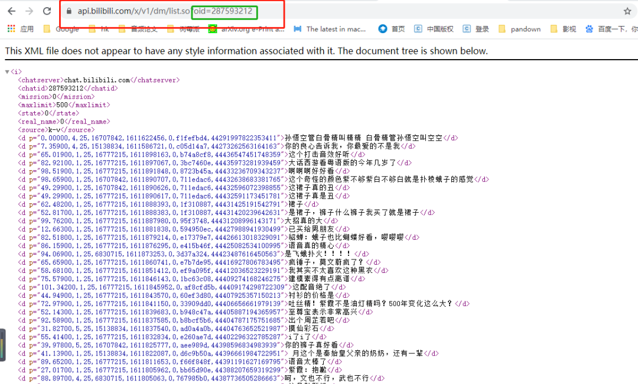The image size is (638, 384).
Task: Select the comment 你的裤子真好看
Action: tap(311, 345)
